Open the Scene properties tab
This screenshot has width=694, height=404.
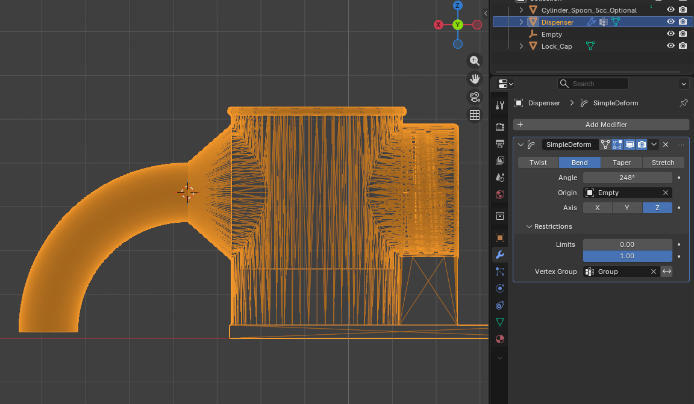tap(499, 178)
